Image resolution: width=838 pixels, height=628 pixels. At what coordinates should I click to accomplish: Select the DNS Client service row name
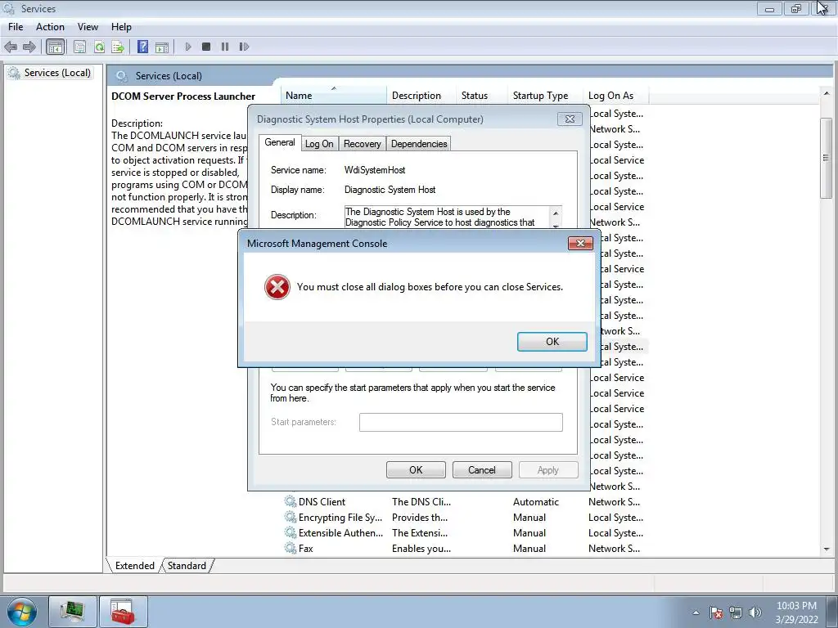pos(322,502)
